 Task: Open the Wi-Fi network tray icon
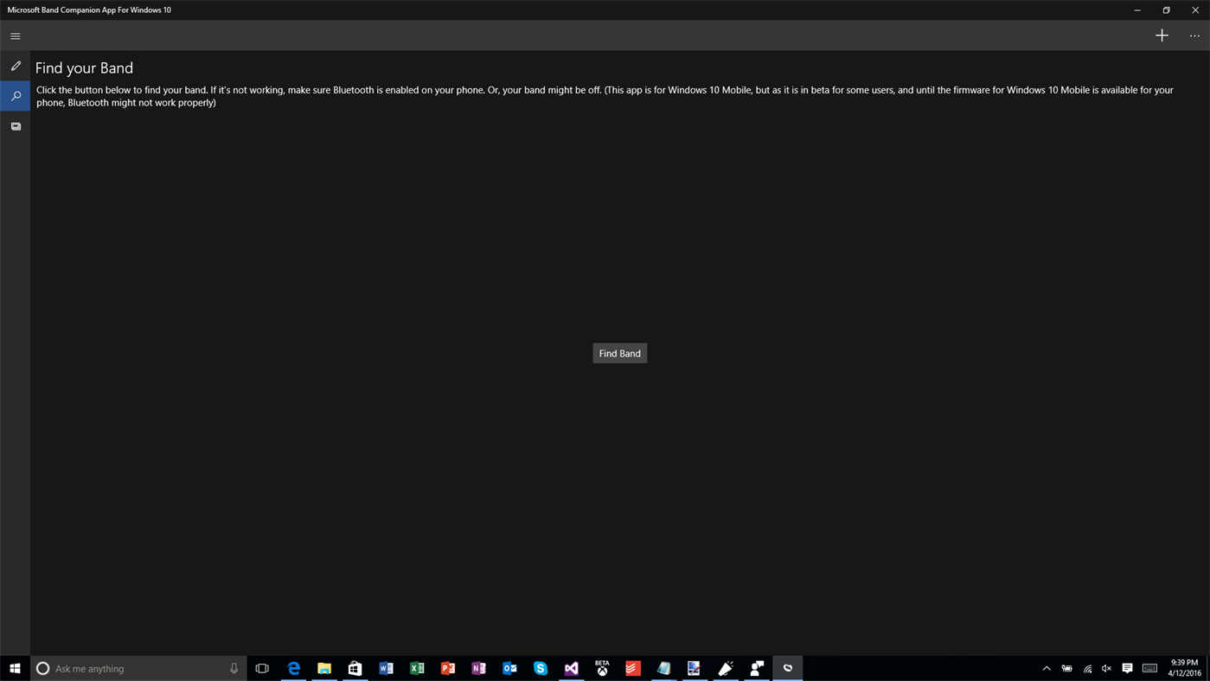pos(1087,668)
